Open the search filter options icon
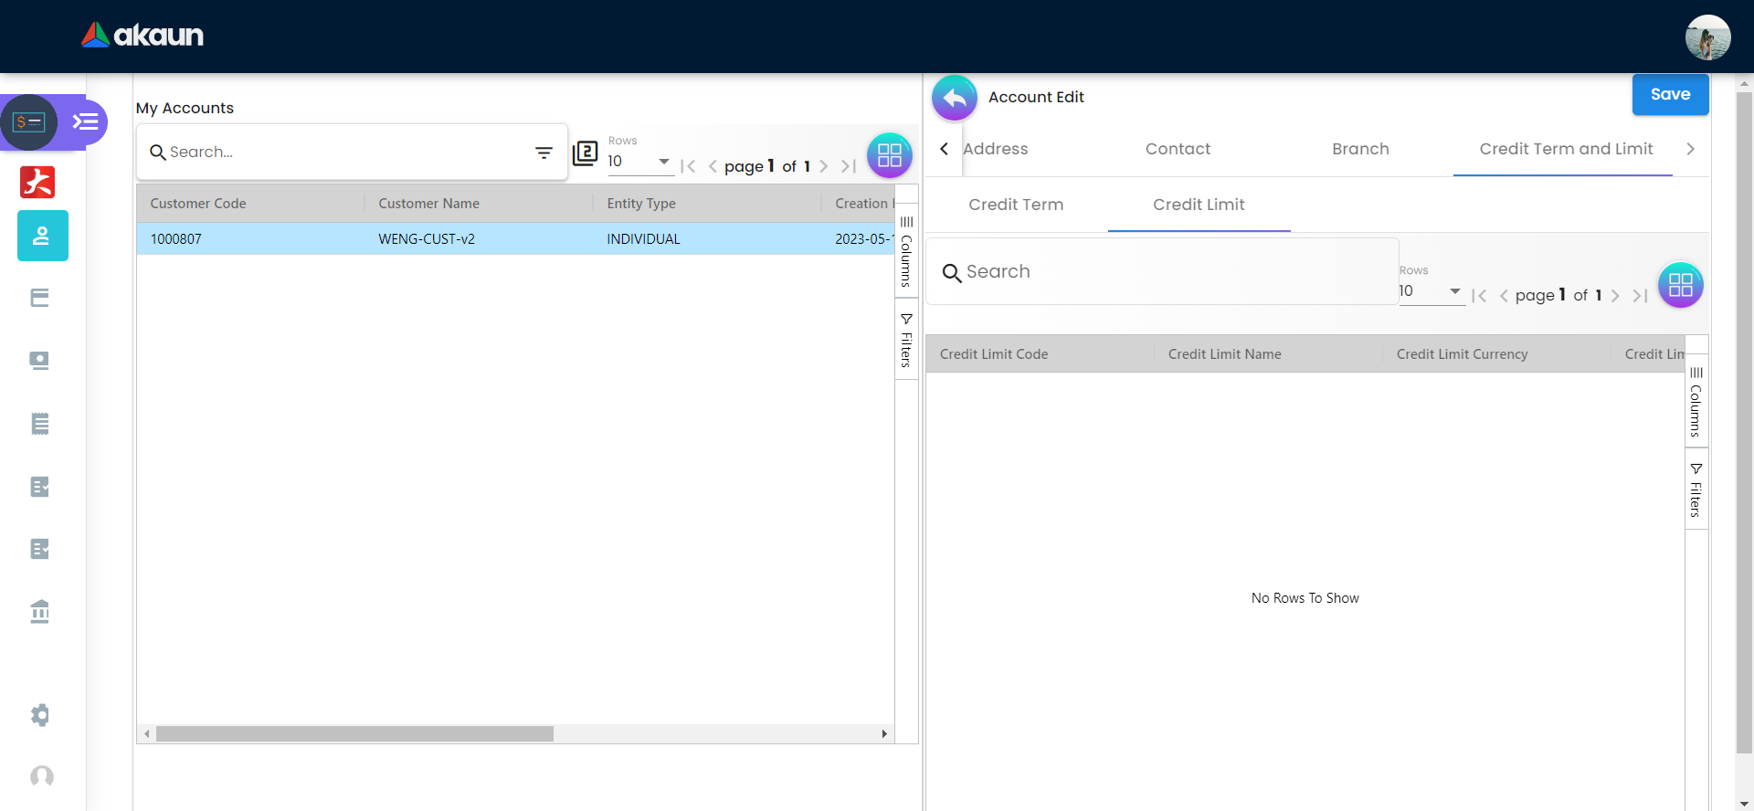This screenshot has width=1754, height=811. (x=544, y=153)
